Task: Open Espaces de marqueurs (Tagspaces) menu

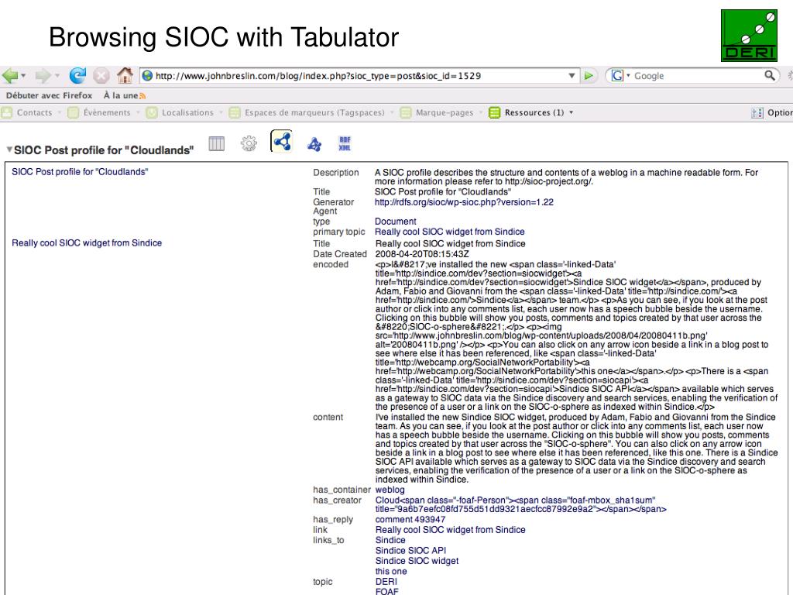Action: [307, 113]
